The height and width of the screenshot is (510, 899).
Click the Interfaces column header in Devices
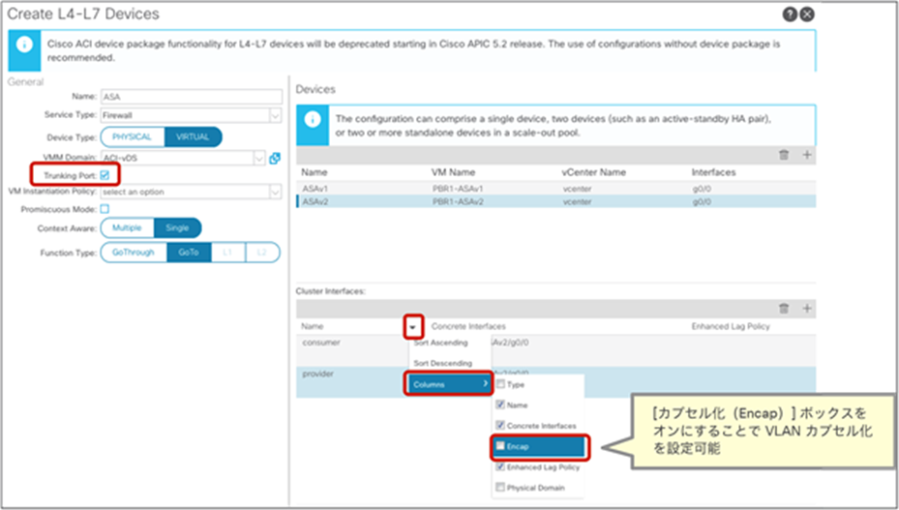(714, 172)
